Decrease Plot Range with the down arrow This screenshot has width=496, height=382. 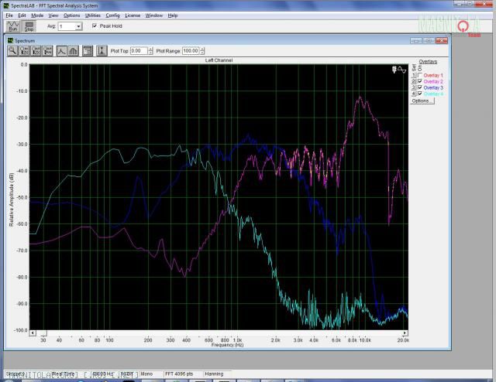(x=202, y=53)
